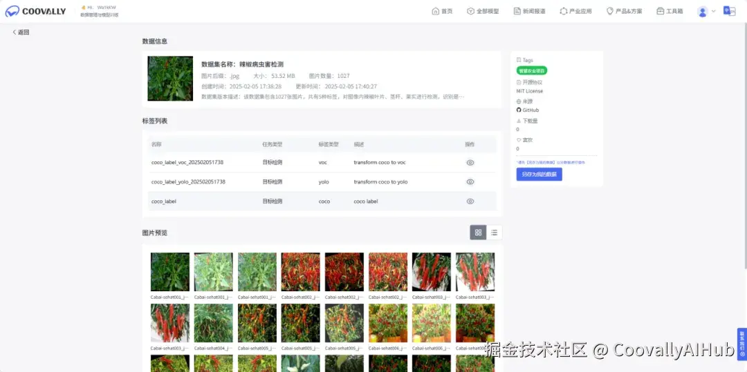The width and height of the screenshot is (747, 372).
Task: Click the update time 2025-02-05 17:40:27
Action: tap(351, 86)
